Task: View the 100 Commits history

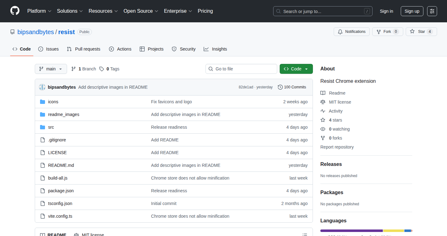Action: [x=292, y=87]
